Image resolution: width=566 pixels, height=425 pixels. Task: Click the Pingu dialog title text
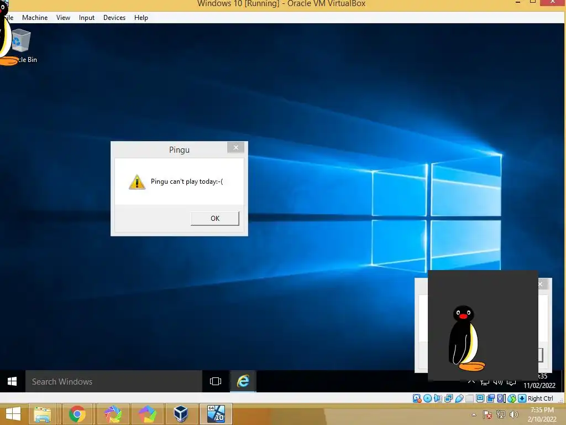180,149
